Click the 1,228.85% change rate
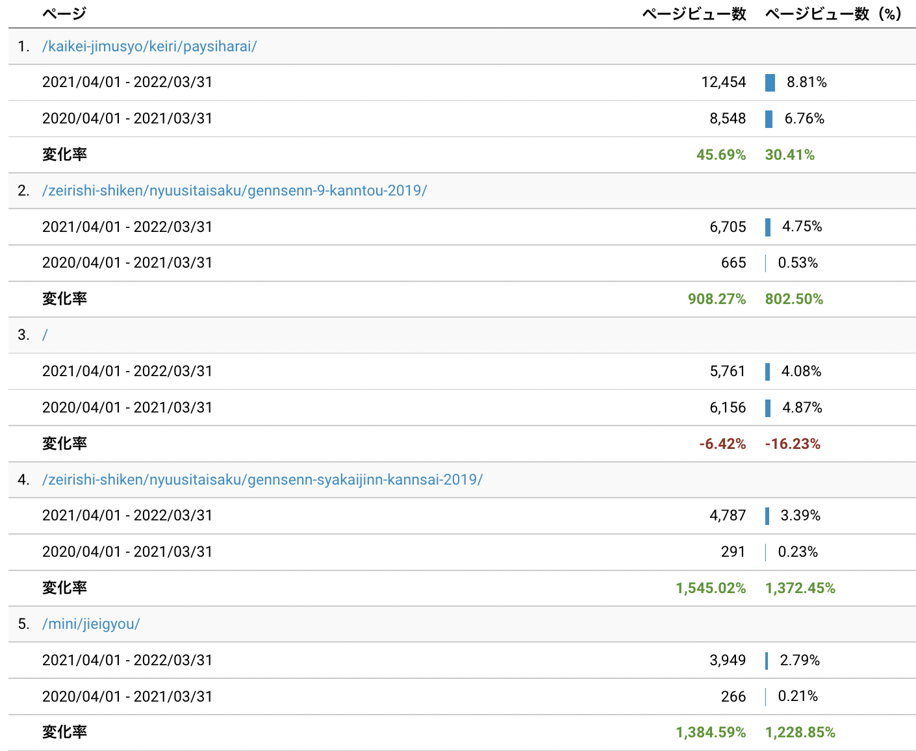The height and width of the screenshot is (751, 916). pos(800,733)
